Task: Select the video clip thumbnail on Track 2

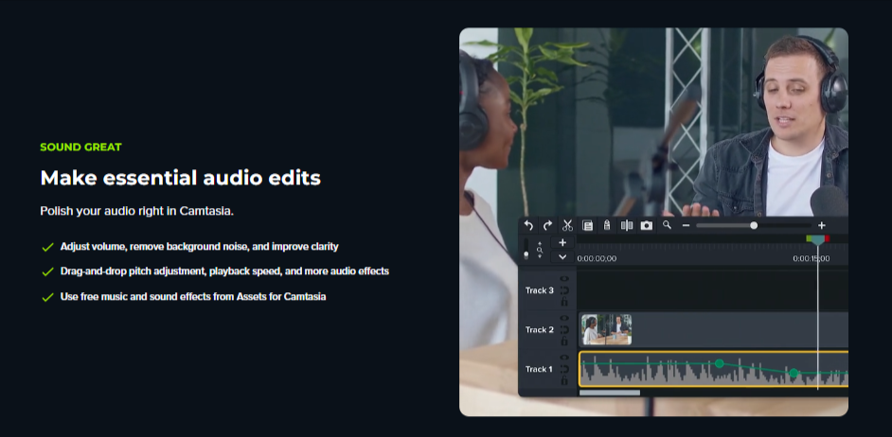Action: click(606, 329)
